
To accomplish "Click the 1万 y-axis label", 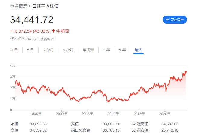I will pos(13,99).
